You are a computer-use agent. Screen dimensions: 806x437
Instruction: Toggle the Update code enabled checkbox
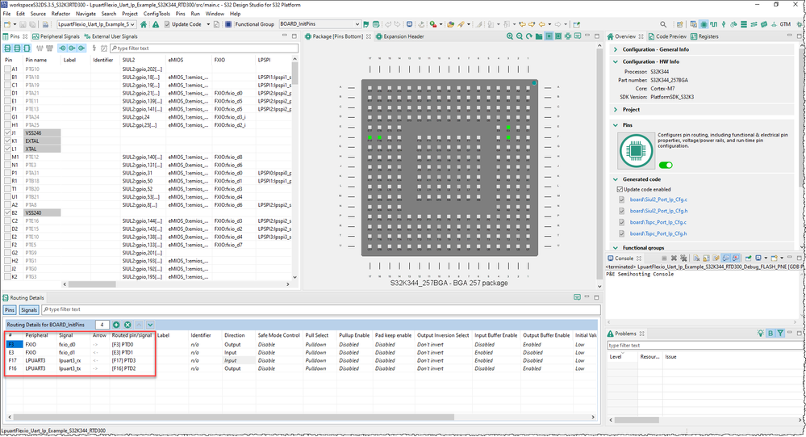(620, 189)
